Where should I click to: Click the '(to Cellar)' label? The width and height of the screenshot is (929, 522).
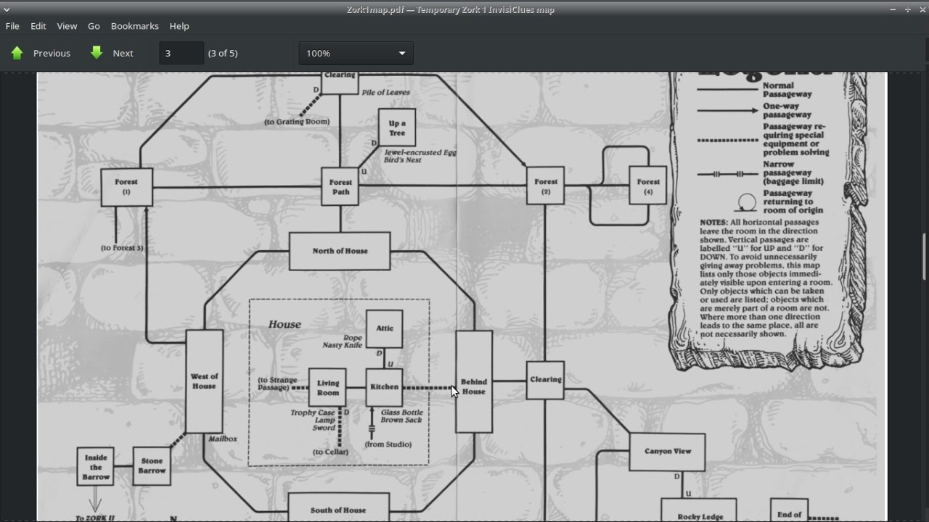[x=330, y=452]
